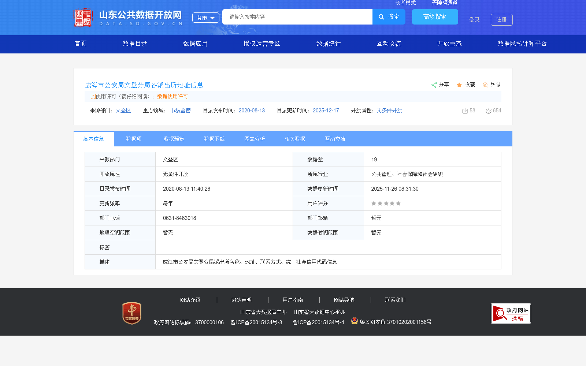The image size is (586, 366).
Task: Focus the search input field
Action: [297, 17]
